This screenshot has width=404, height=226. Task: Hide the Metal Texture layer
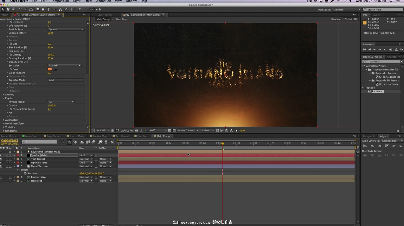[x=1, y=166]
